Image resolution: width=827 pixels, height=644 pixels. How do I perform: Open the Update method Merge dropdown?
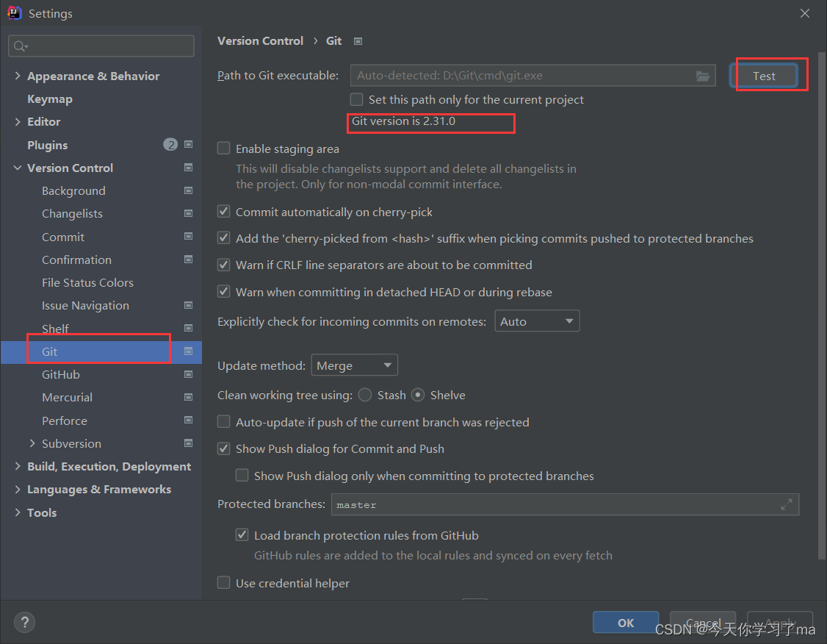click(355, 365)
